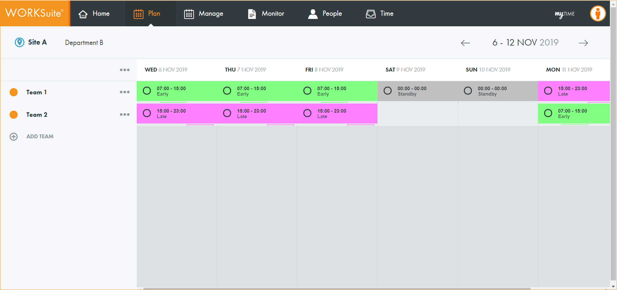Click the ADD TEAM button
Viewport: 617px width, 290px height.
tap(40, 137)
